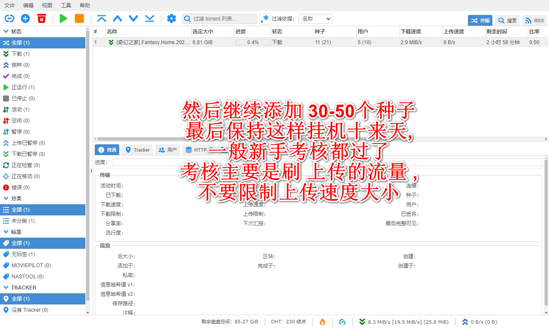Select the 无标签 label filter
549x328 pixels.
point(24,254)
